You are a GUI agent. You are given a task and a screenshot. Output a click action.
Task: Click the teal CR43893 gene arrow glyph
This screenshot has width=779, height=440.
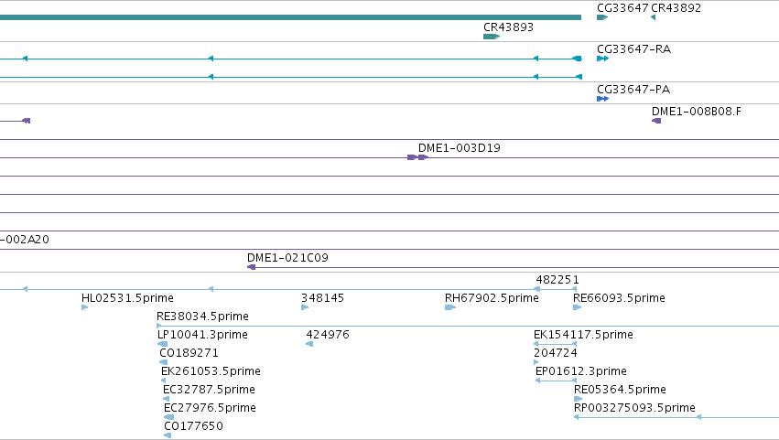(x=492, y=37)
